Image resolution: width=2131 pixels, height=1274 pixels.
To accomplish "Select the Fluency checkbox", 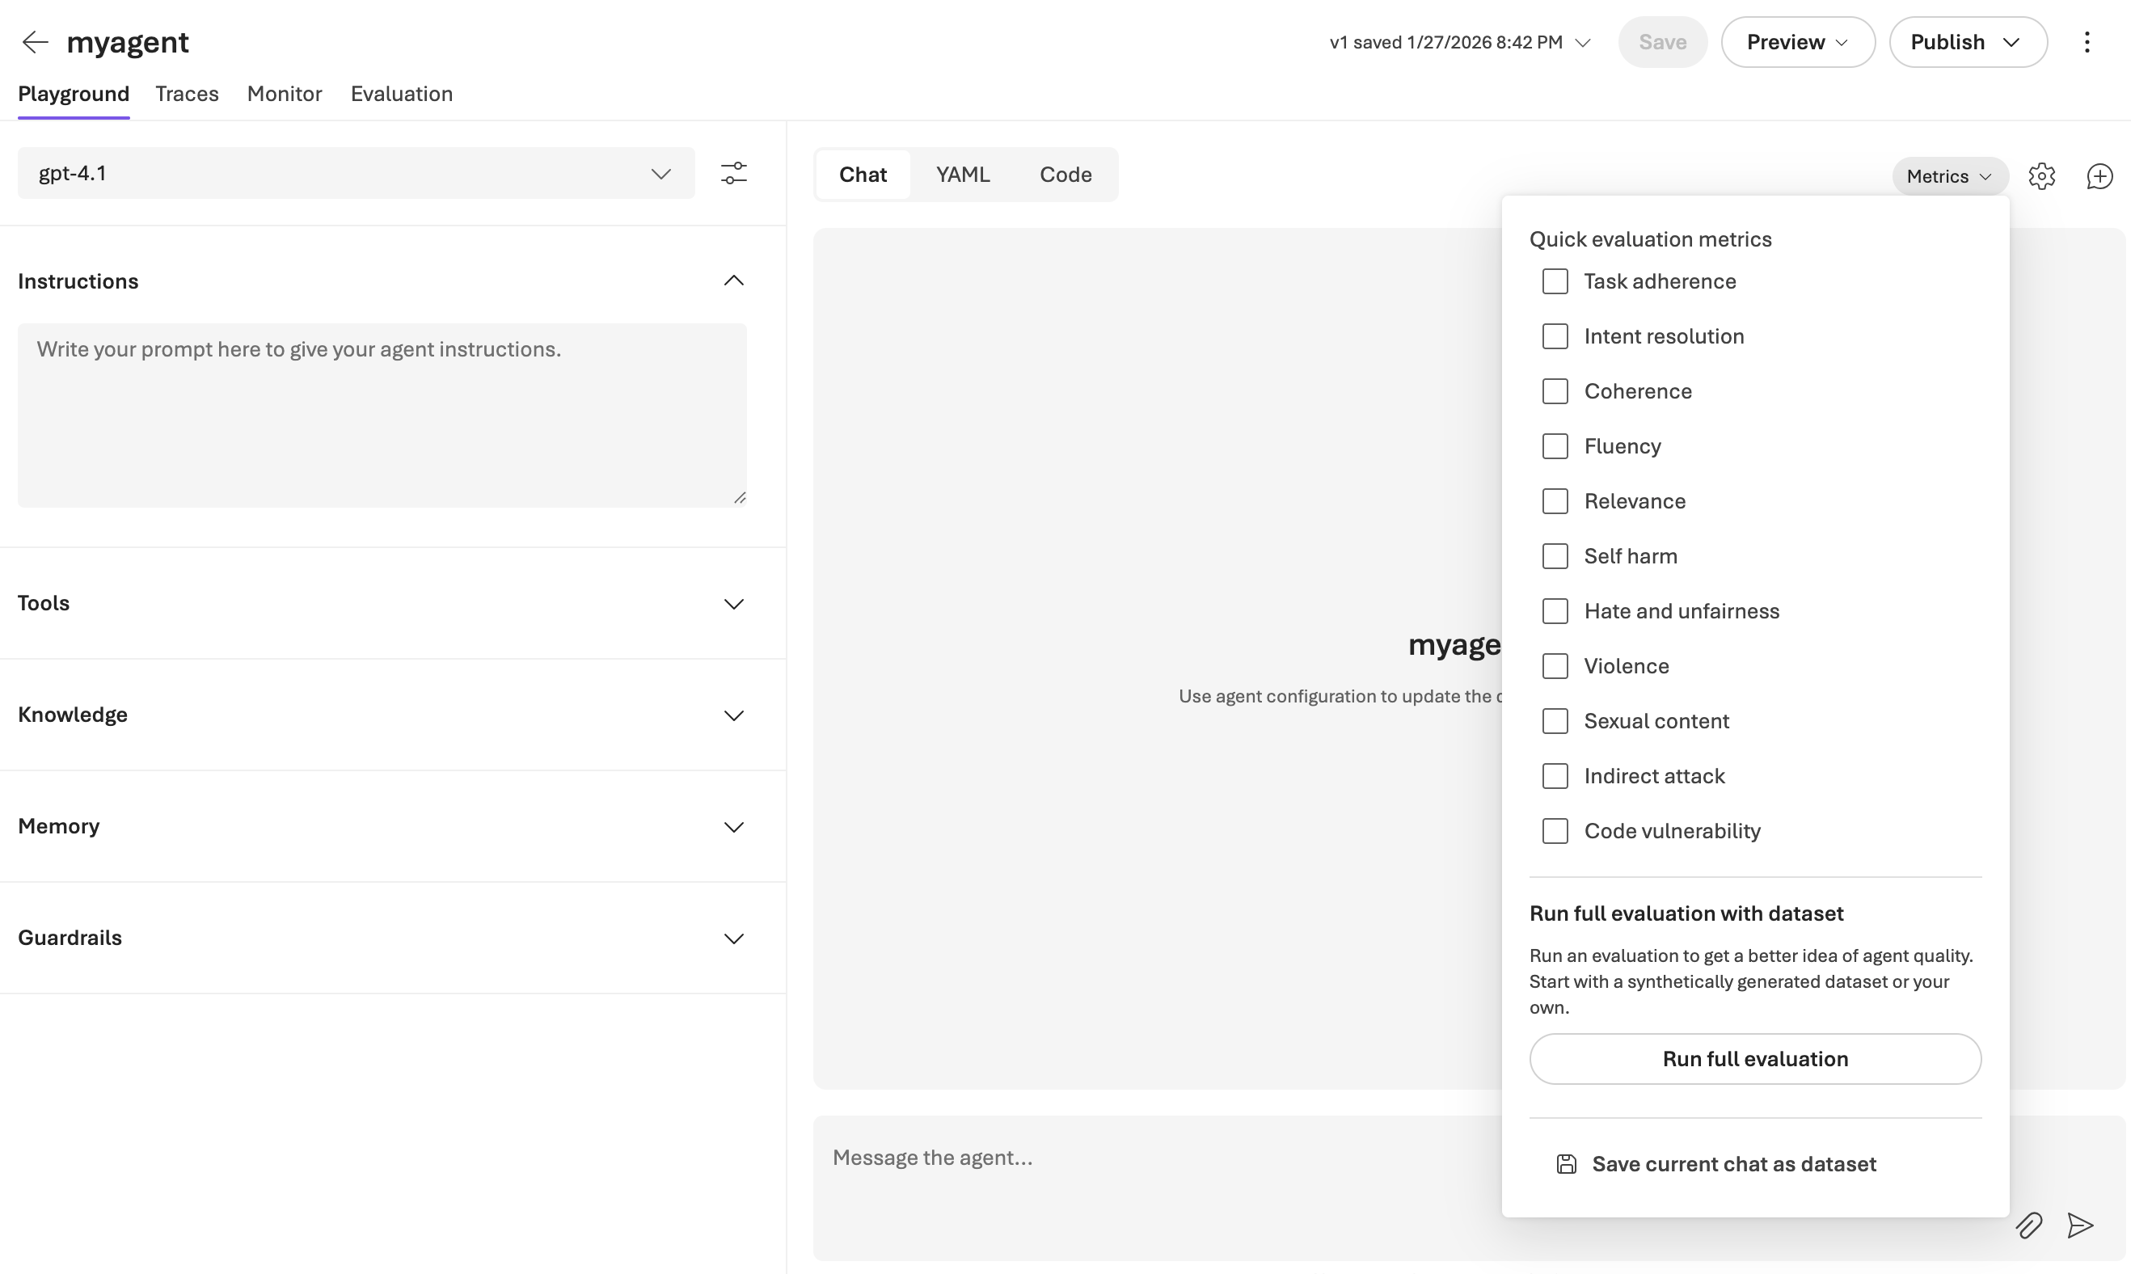I will tap(1555, 446).
